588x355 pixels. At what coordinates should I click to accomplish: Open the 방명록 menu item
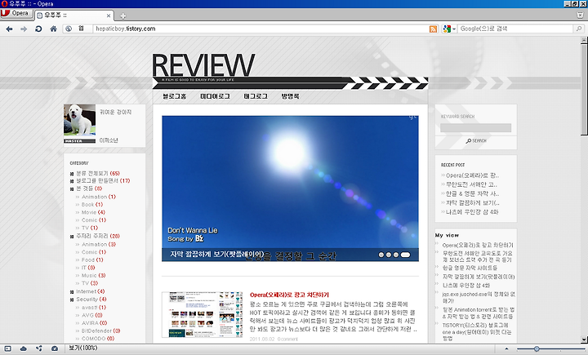coord(290,96)
